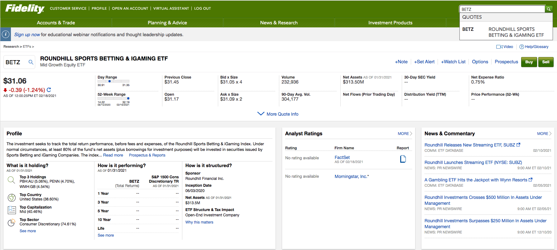Click Read more in Profile
Image resolution: width=557 pixels, height=250 pixels.
[113, 155]
